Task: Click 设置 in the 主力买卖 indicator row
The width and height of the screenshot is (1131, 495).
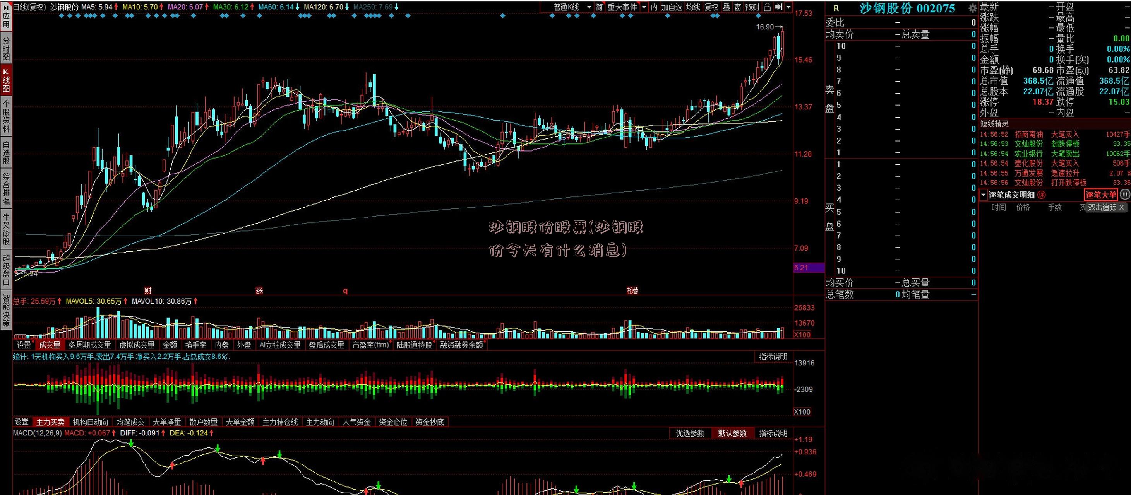Action: 22,422
